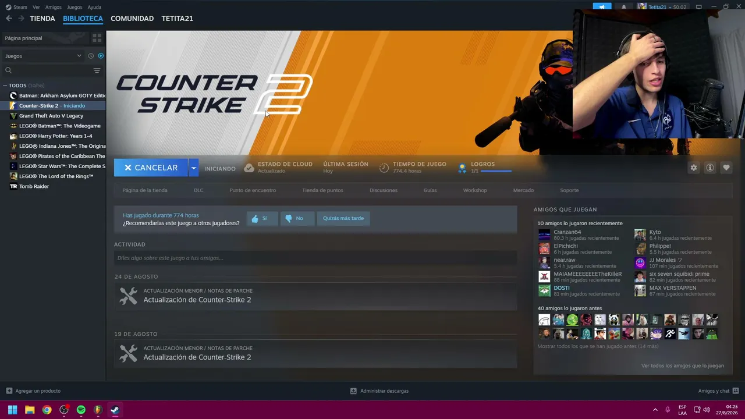The height and width of the screenshot is (419, 745).
Task: Open the Mercado tab
Action: tap(523, 190)
